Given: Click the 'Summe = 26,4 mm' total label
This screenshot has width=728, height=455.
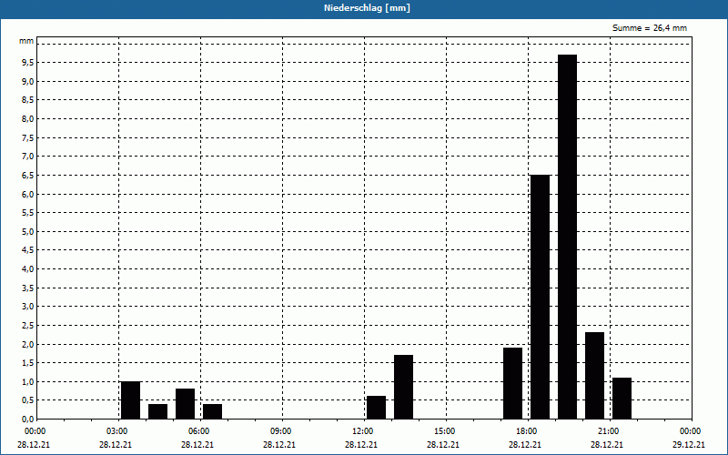Looking at the screenshot, I should [650, 28].
